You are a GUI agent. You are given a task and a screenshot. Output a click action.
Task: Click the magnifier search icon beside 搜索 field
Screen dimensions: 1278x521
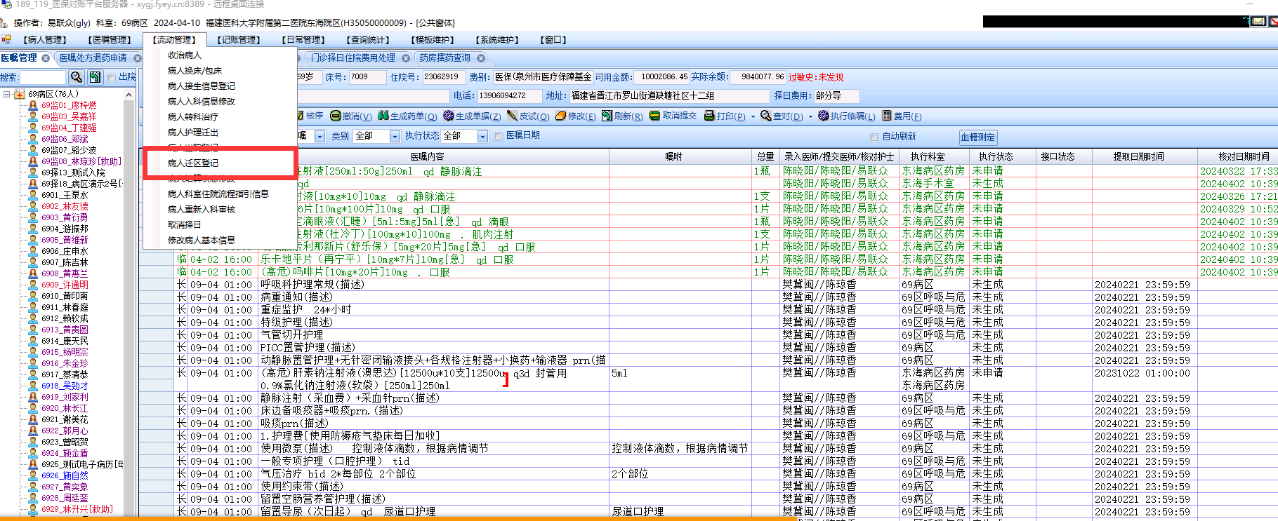tap(76, 77)
